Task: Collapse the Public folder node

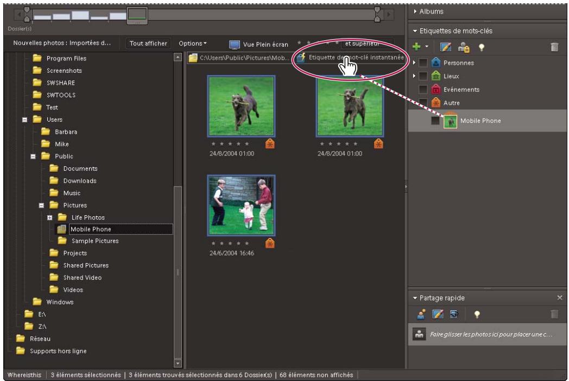Action: point(33,157)
